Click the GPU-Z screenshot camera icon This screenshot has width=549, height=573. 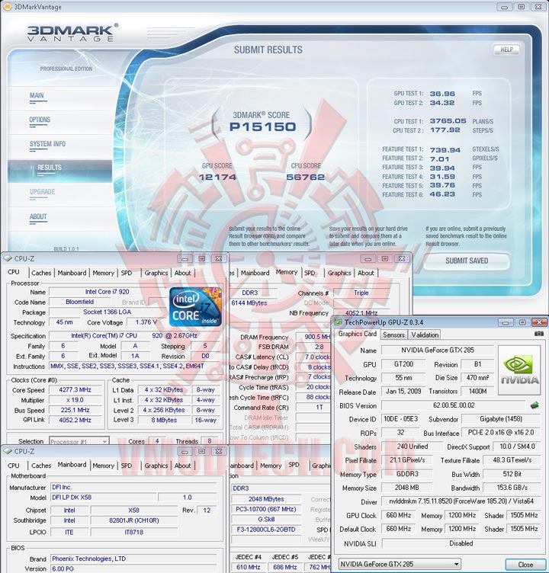pyautogui.click(x=538, y=334)
